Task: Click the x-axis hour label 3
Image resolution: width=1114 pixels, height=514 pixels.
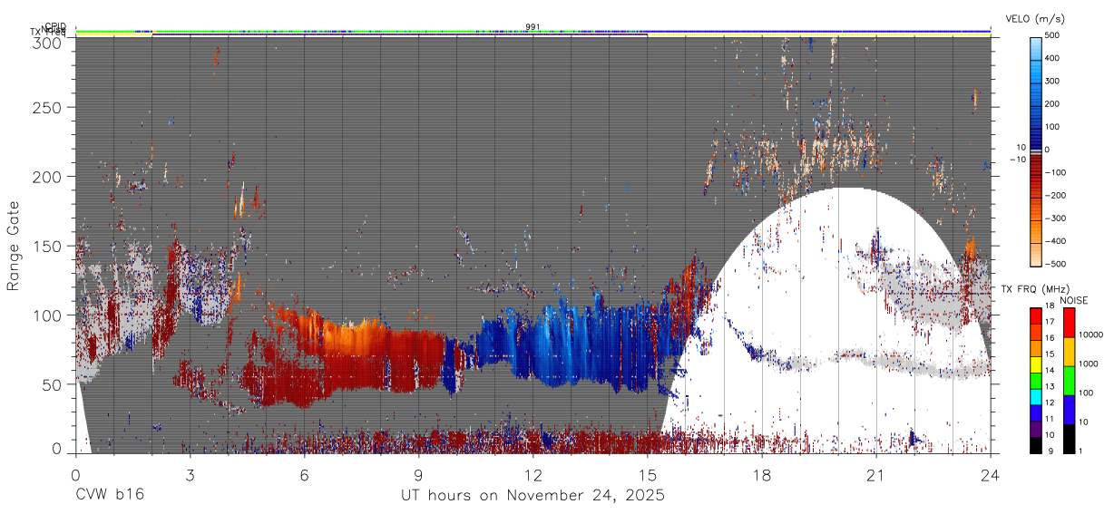Action: click(x=190, y=474)
